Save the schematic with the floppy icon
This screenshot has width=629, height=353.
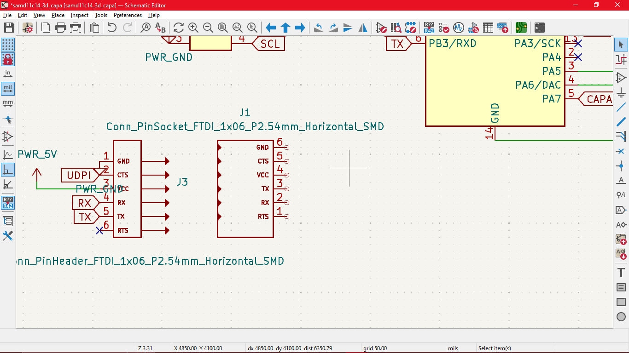8,28
